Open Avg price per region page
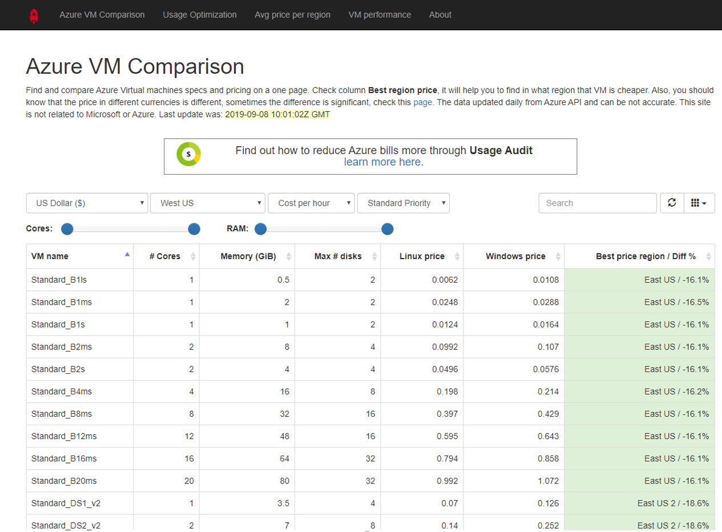 coord(293,15)
